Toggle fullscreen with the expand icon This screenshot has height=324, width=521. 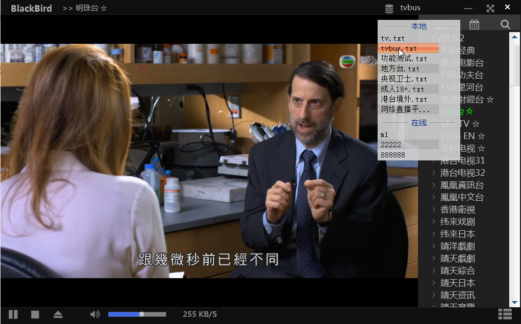490,8
